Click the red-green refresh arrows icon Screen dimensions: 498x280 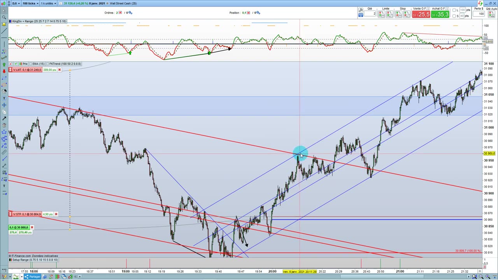click(x=480, y=3)
